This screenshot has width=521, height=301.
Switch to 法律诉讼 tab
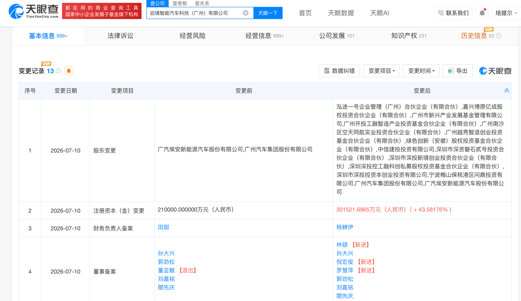pos(120,36)
